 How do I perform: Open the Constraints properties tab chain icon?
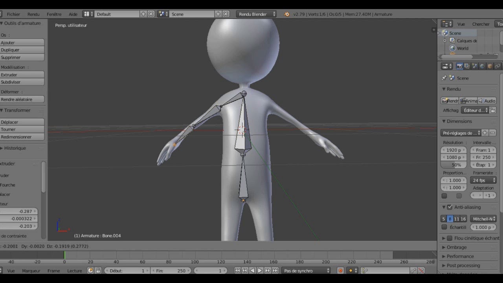tap(497, 66)
